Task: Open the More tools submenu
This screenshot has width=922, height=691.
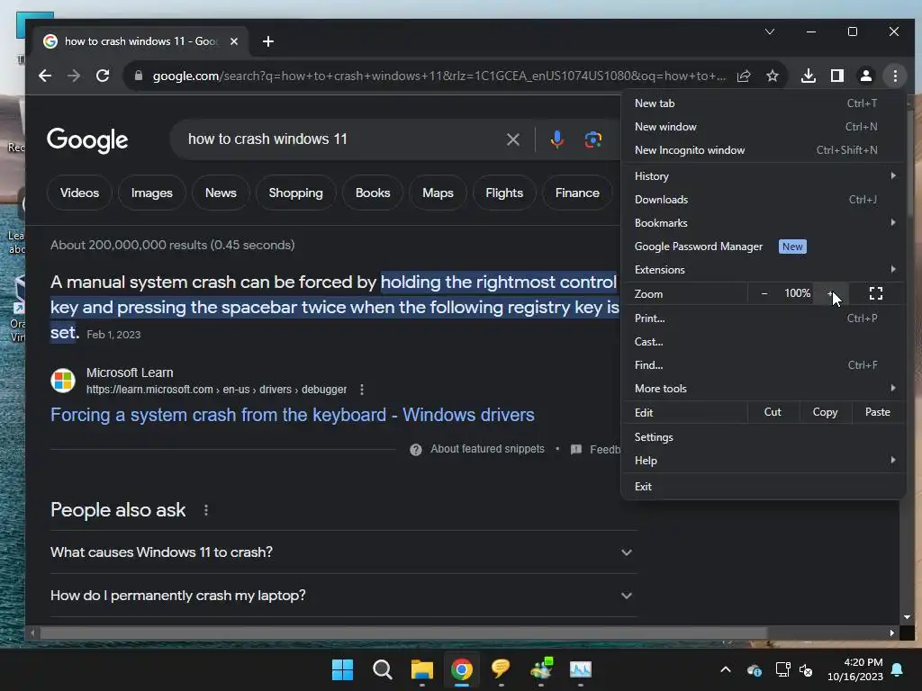Action: coord(764,389)
